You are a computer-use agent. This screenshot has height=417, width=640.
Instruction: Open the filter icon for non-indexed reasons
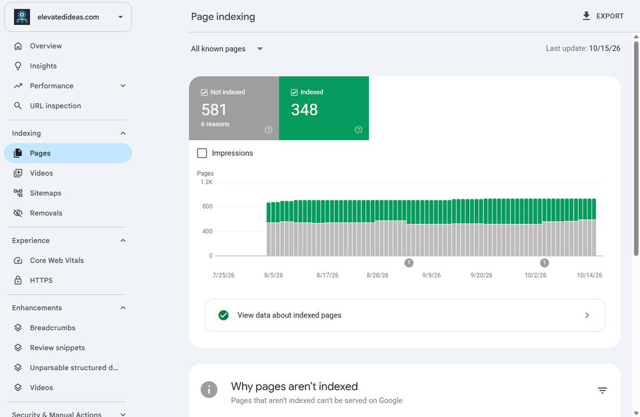tap(602, 390)
